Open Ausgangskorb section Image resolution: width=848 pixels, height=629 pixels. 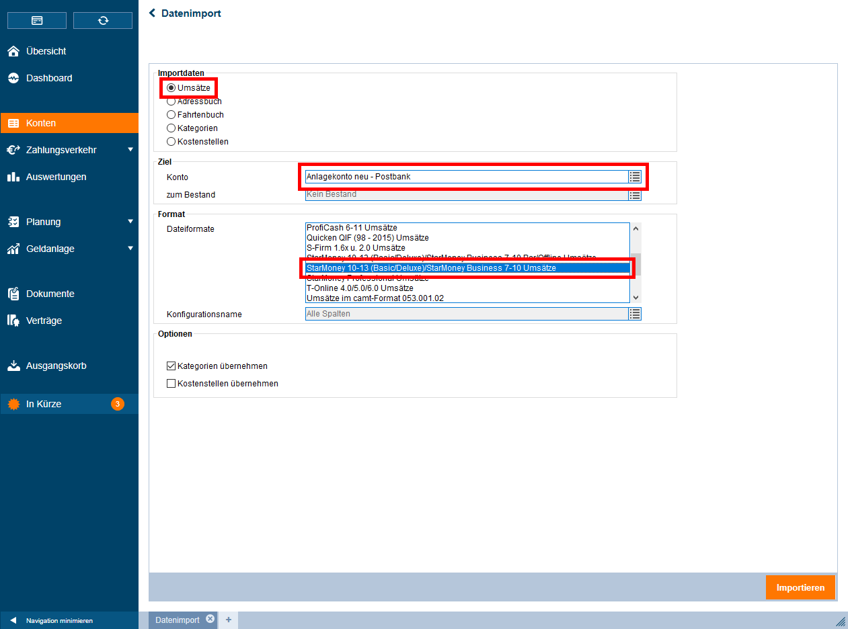tap(69, 366)
